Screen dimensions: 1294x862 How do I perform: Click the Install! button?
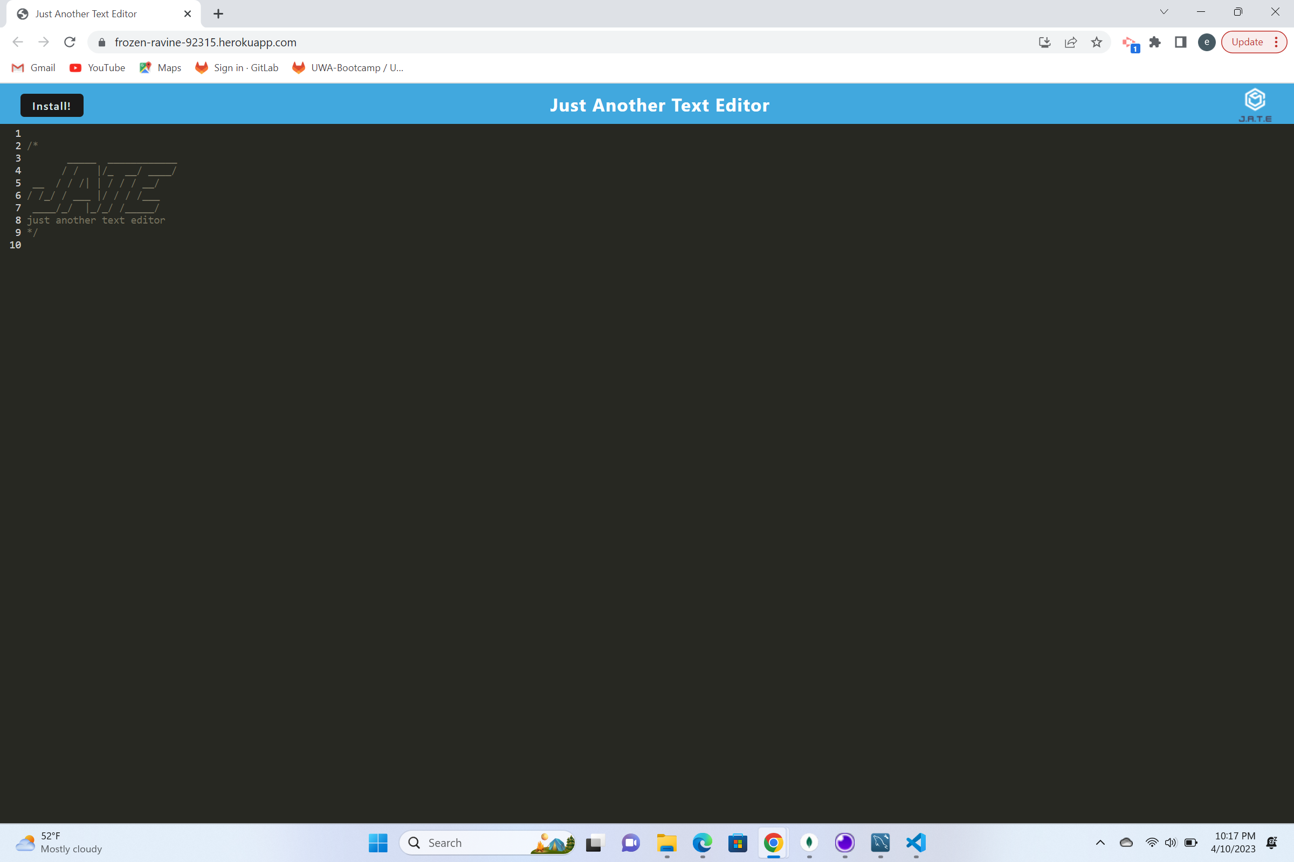click(51, 105)
